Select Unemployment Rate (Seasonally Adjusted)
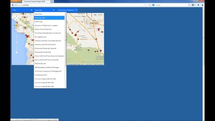Viewport: 215px width, 121px height. tap(49, 41)
